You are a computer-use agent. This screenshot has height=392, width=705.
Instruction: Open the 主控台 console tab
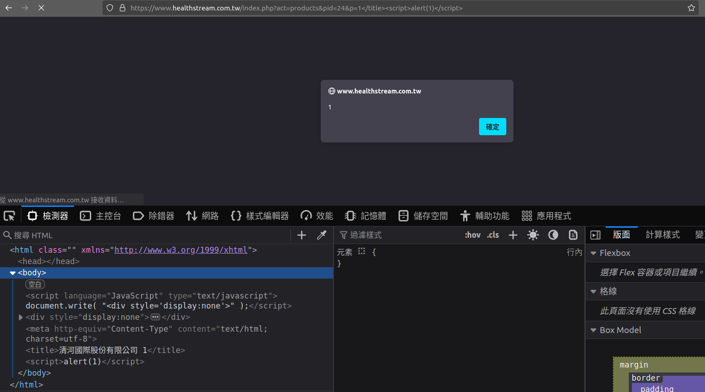click(x=100, y=216)
